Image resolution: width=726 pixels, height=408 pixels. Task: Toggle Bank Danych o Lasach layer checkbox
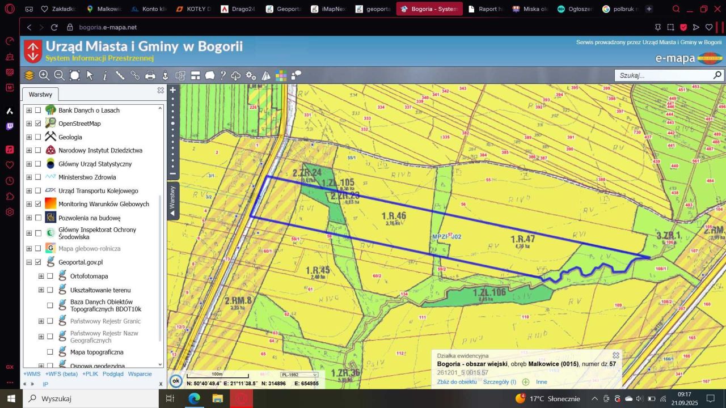(39, 110)
